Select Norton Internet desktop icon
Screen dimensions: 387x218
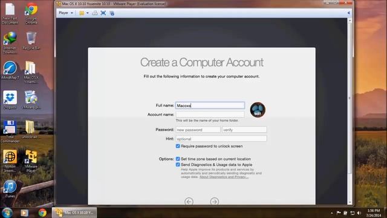coord(10,161)
